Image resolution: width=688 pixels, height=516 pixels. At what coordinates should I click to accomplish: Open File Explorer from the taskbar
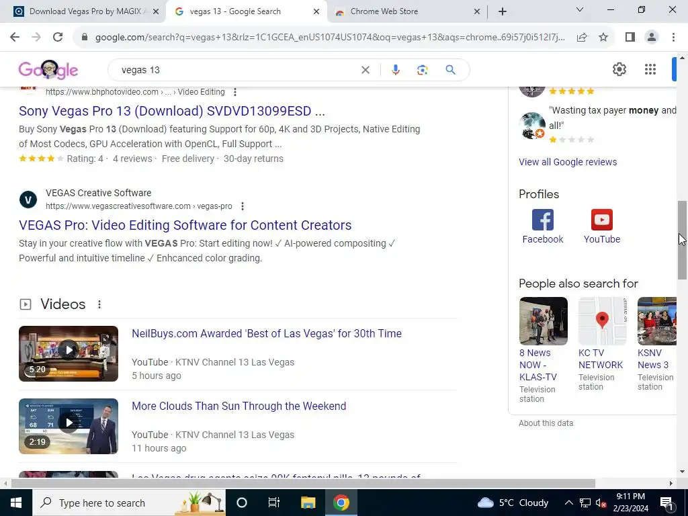pos(308,503)
